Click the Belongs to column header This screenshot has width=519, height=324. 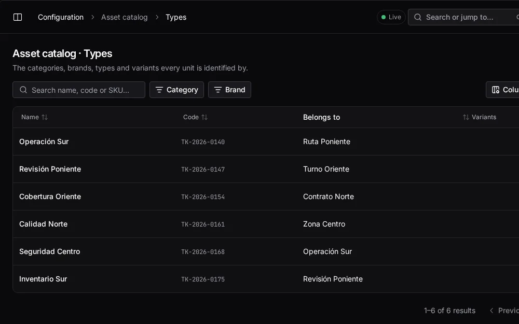[321, 117]
